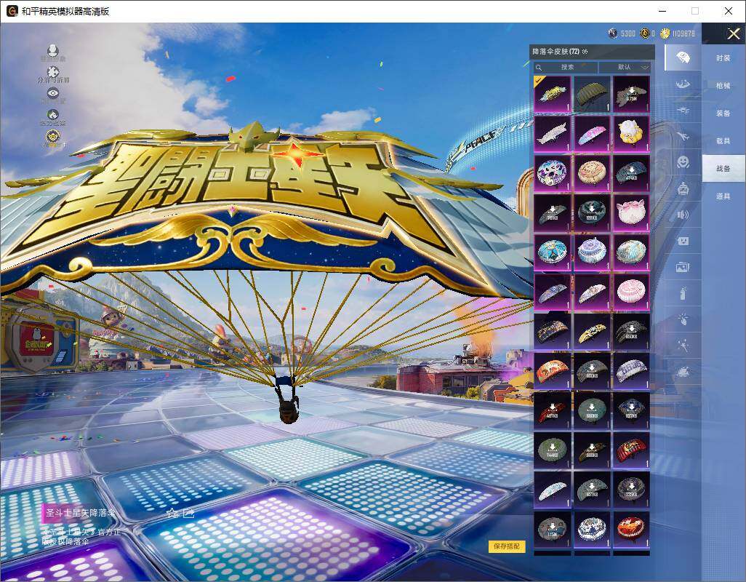Click the silver coin currency icon
This screenshot has width=746, height=582.
click(x=613, y=33)
